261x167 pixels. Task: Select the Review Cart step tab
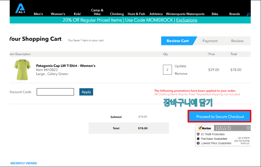[x=178, y=41]
